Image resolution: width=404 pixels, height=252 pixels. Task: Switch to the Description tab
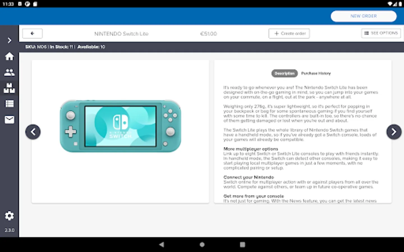[x=284, y=73]
